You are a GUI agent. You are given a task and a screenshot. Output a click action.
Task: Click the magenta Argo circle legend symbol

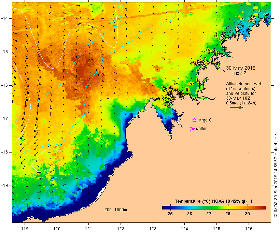point(195,120)
